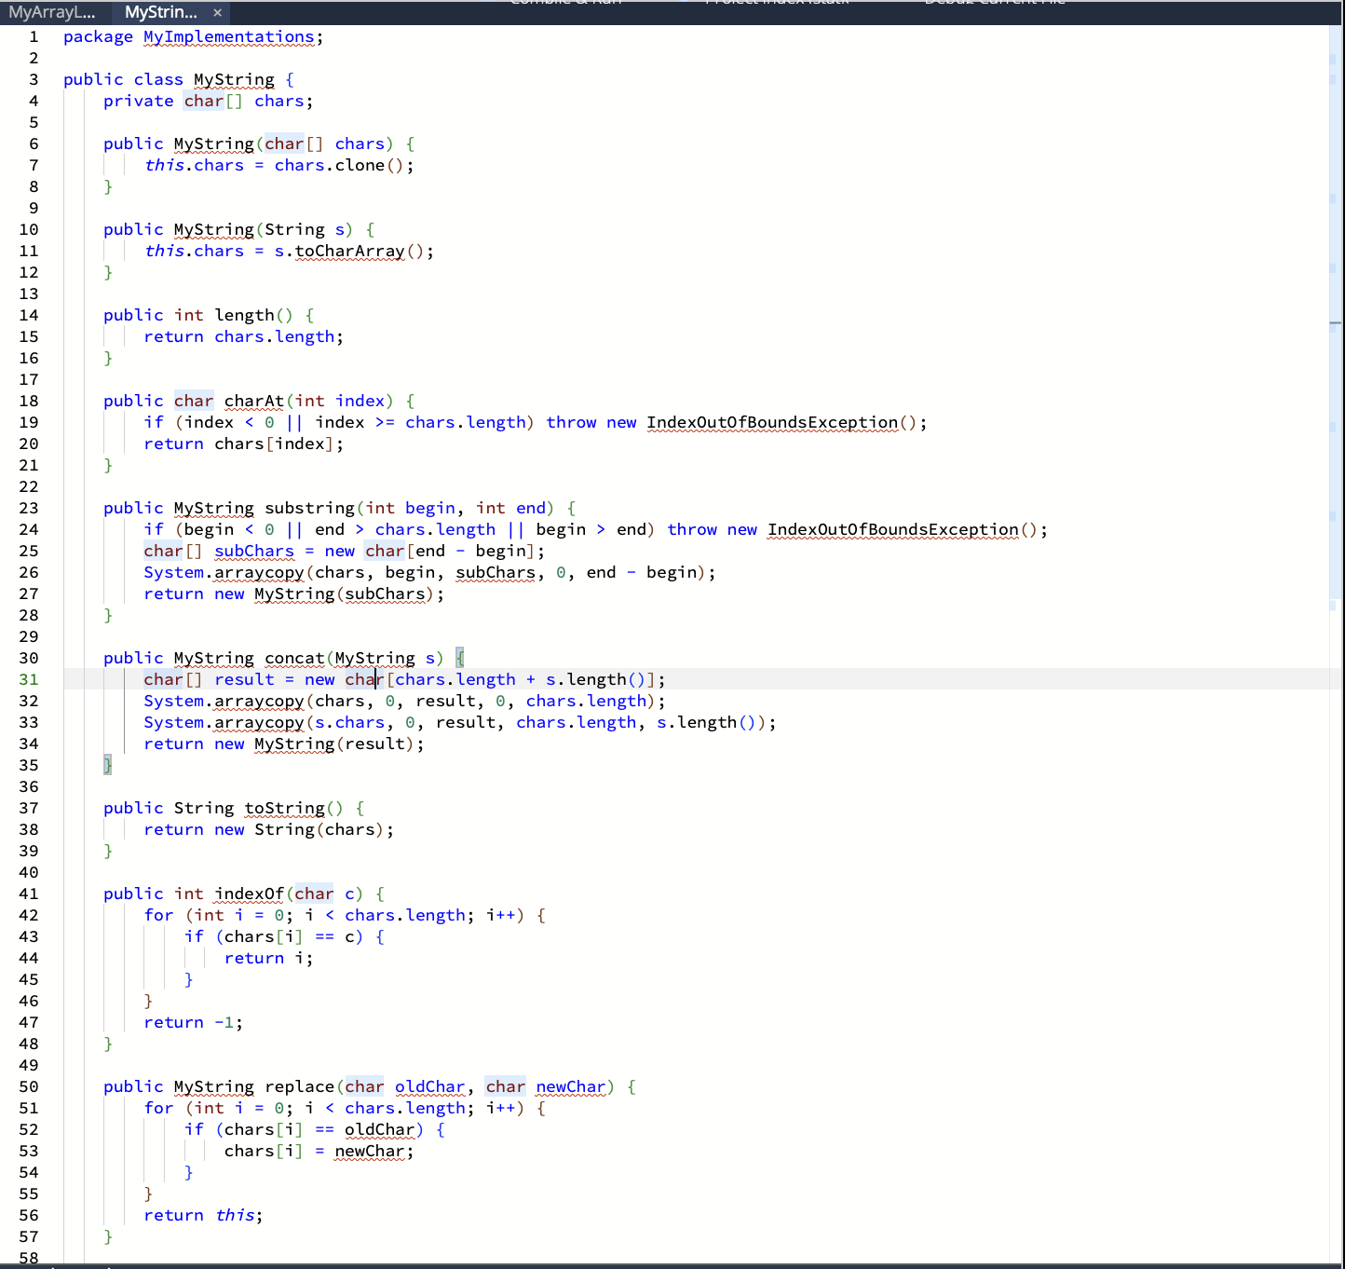This screenshot has height=1269, width=1345.
Task: Click the package keyword on line 1
Action: point(98,36)
